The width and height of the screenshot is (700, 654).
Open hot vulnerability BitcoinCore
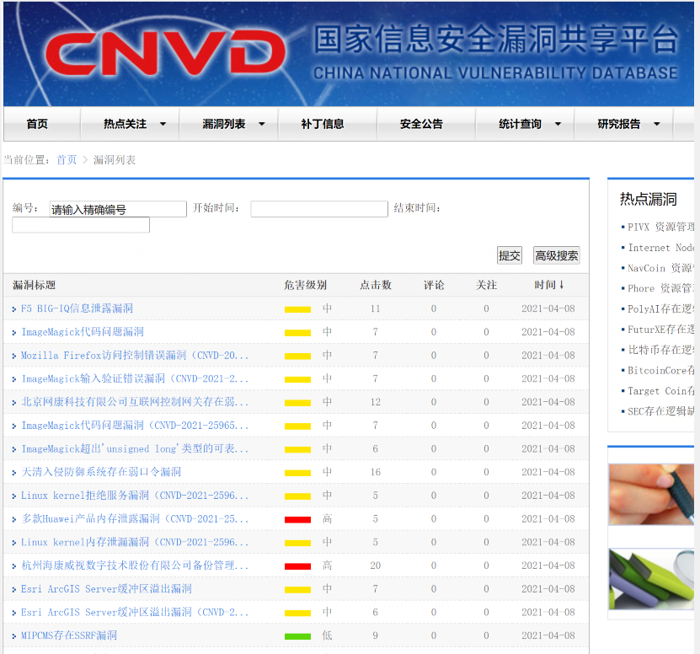[x=660, y=370]
